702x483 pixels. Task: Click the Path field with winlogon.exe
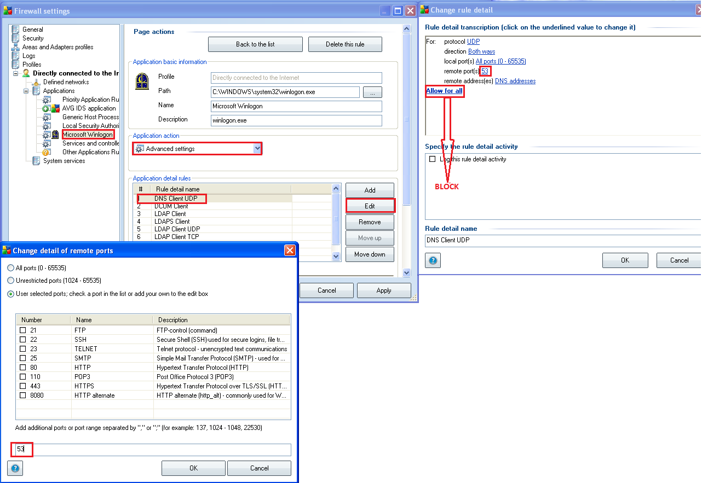pos(285,92)
